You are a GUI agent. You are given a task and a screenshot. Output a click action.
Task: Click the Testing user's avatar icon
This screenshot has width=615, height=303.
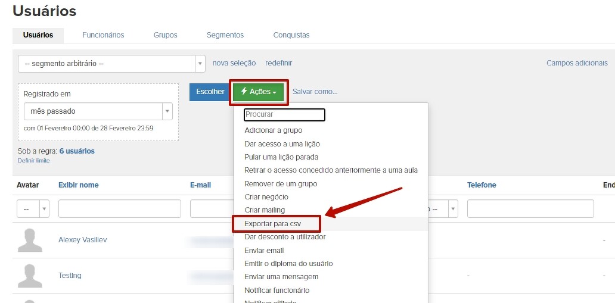pyautogui.click(x=30, y=276)
